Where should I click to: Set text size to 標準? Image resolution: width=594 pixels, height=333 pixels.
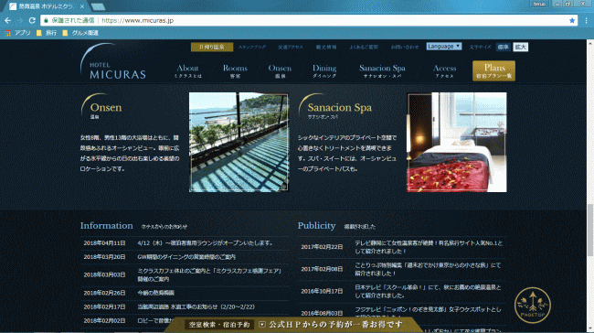[504, 47]
